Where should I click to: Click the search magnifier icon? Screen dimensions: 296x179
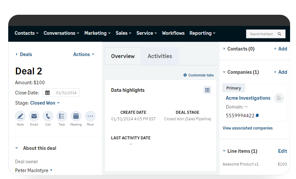point(279,34)
